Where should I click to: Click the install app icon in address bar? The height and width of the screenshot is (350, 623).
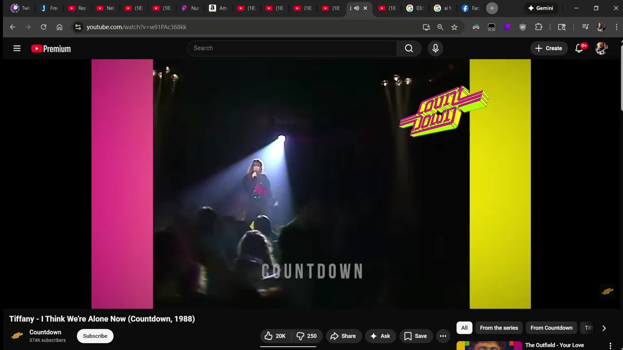coord(426,27)
